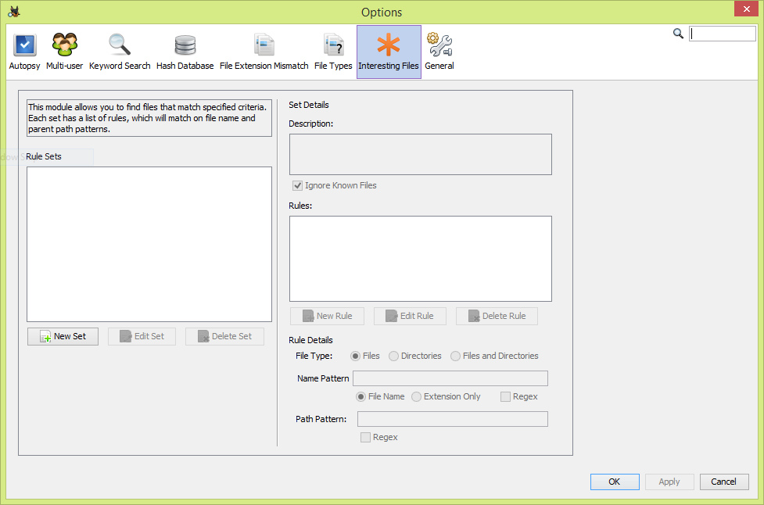Open File Extension Mismatch options
Screen dimensions: 764x505
[264, 52]
